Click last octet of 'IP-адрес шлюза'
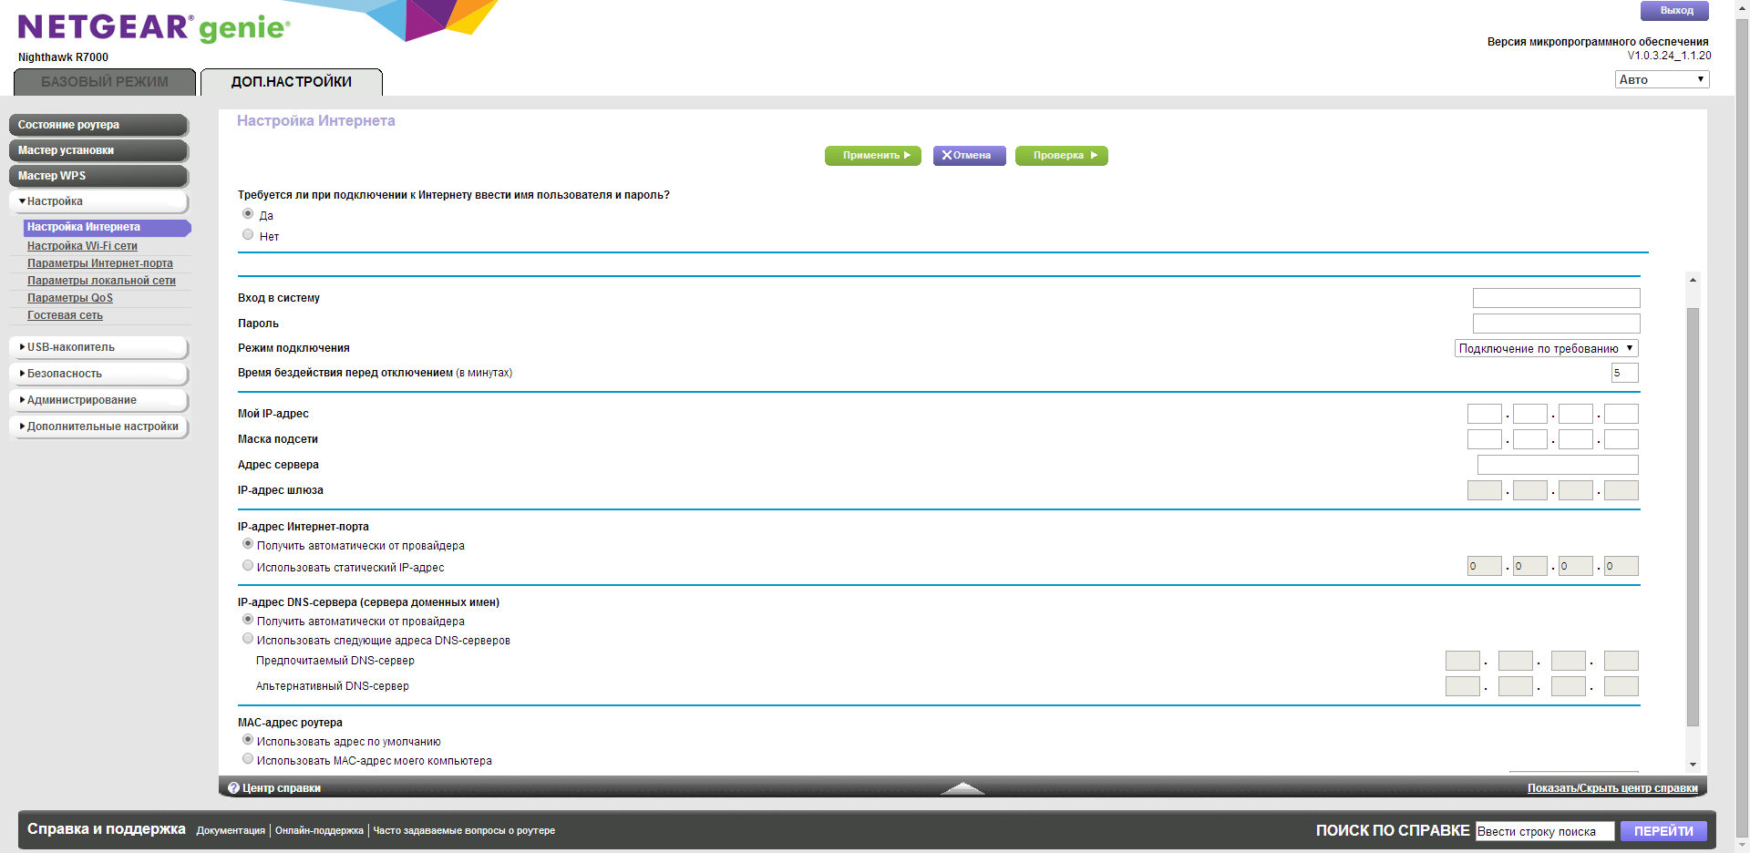This screenshot has width=1750, height=853. point(1621,490)
